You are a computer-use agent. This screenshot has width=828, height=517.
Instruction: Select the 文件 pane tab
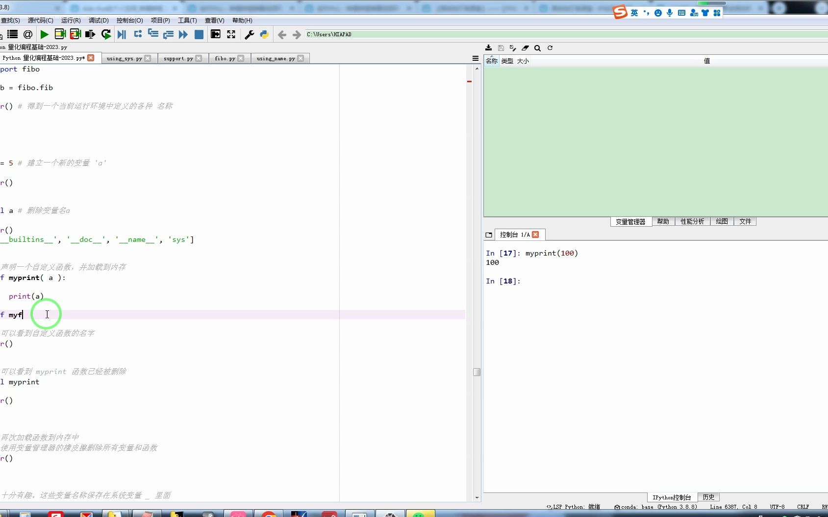click(745, 221)
